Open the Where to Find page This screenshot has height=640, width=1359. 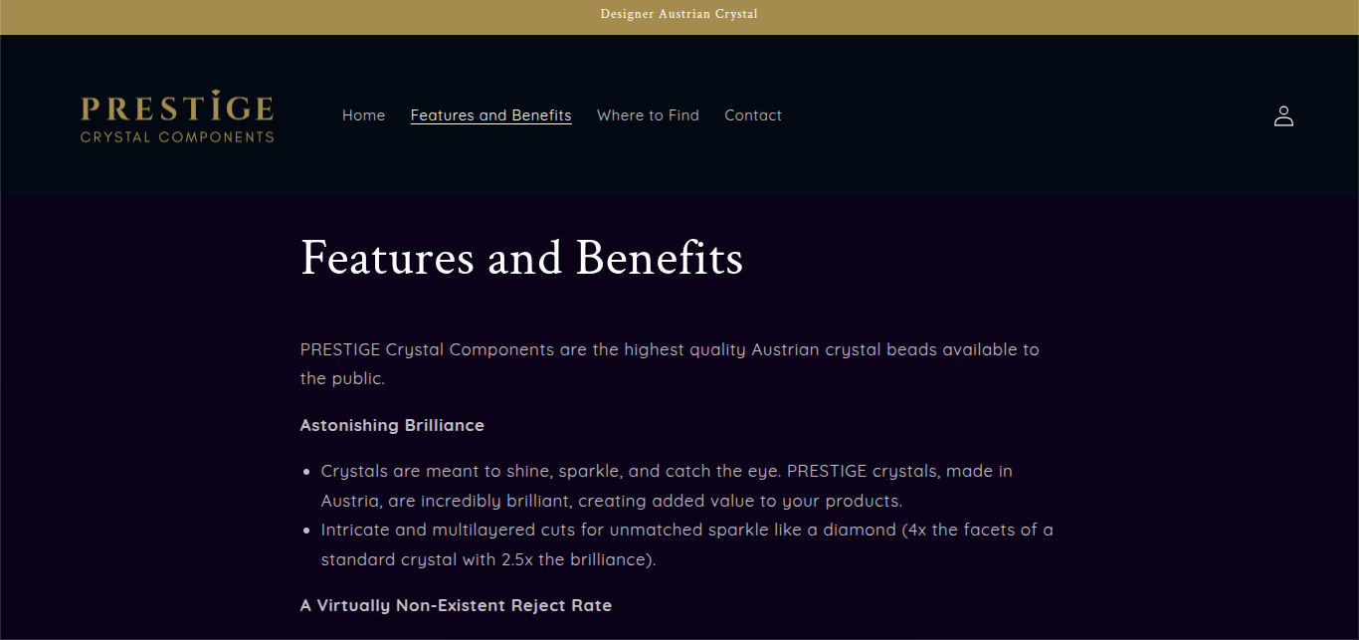tap(648, 115)
